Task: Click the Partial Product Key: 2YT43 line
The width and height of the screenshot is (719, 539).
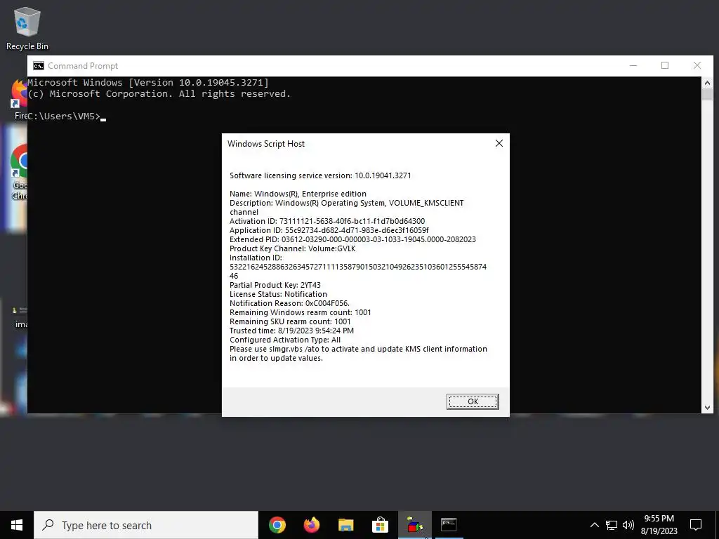Action: tap(275, 285)
